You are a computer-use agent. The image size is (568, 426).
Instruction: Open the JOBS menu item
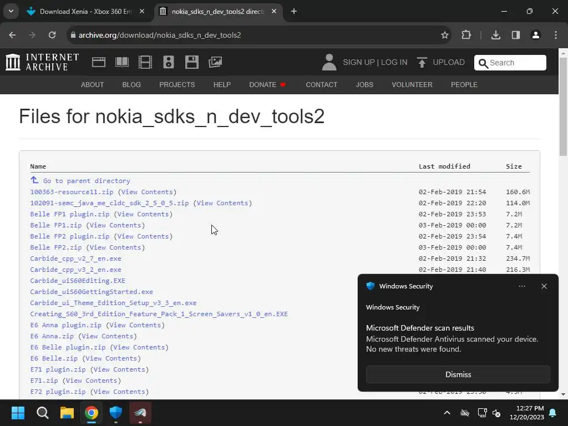[364, 85]
